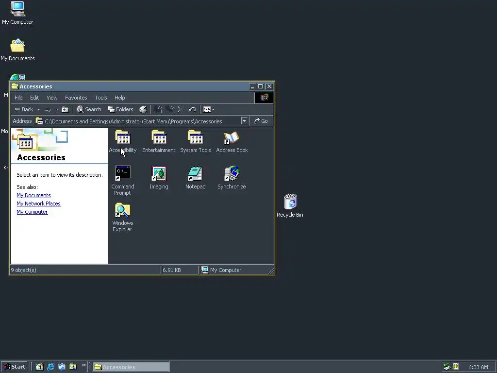The width and height of the screenshot is (497, 373).
Task: Open the File menu
Action: point(19,98)
